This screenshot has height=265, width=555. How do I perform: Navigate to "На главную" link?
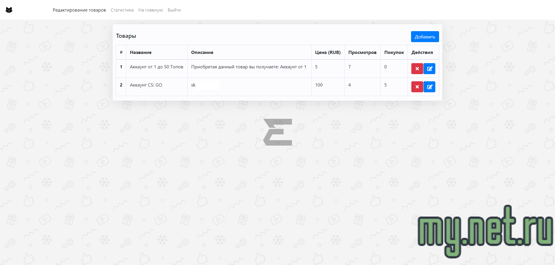tap(151, 10)
